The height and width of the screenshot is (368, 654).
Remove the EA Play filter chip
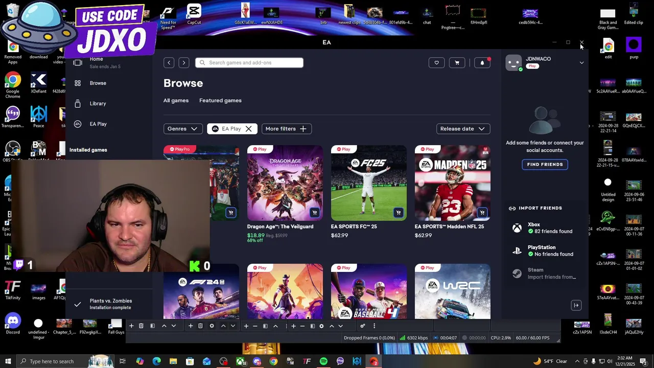click(x=248, y=129)
